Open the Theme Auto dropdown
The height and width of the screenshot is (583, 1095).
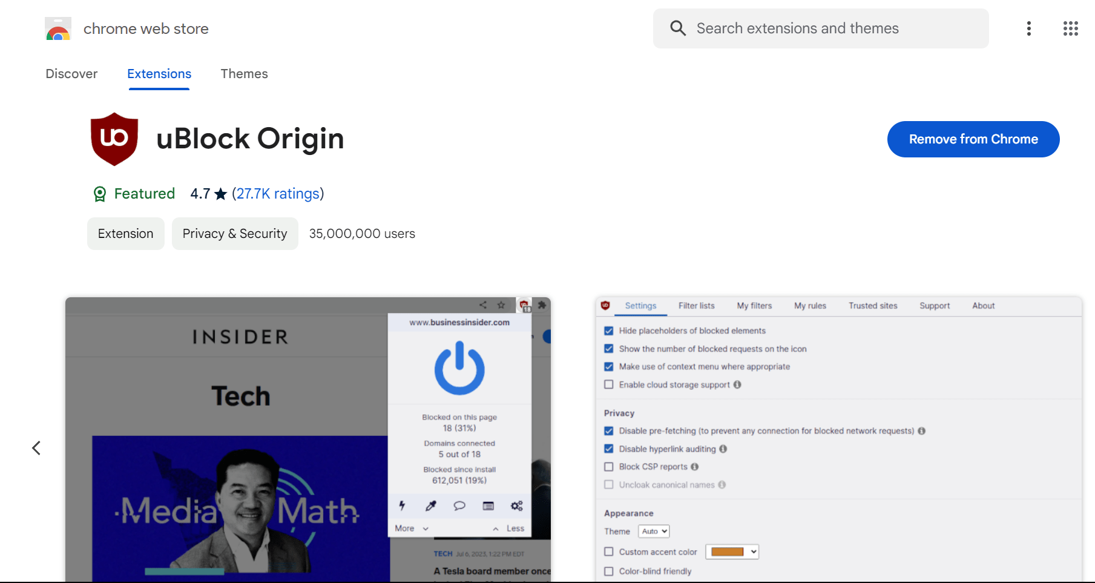(x=654, y=532)
